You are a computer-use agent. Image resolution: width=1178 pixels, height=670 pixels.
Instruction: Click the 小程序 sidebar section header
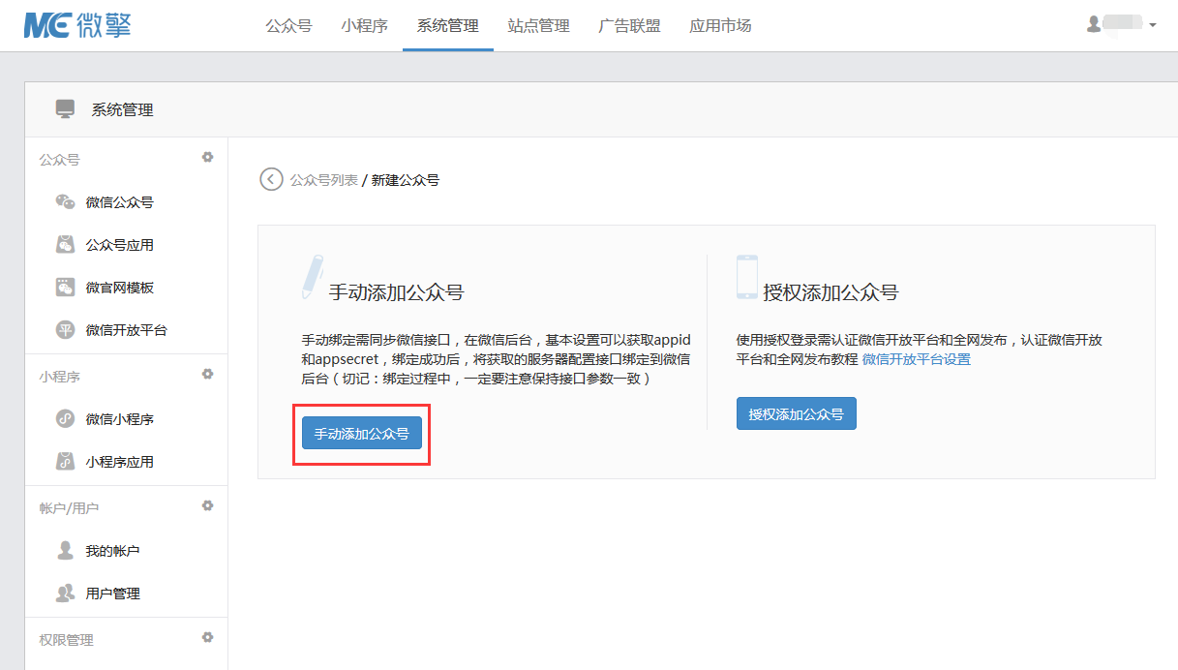coord(59,377)
